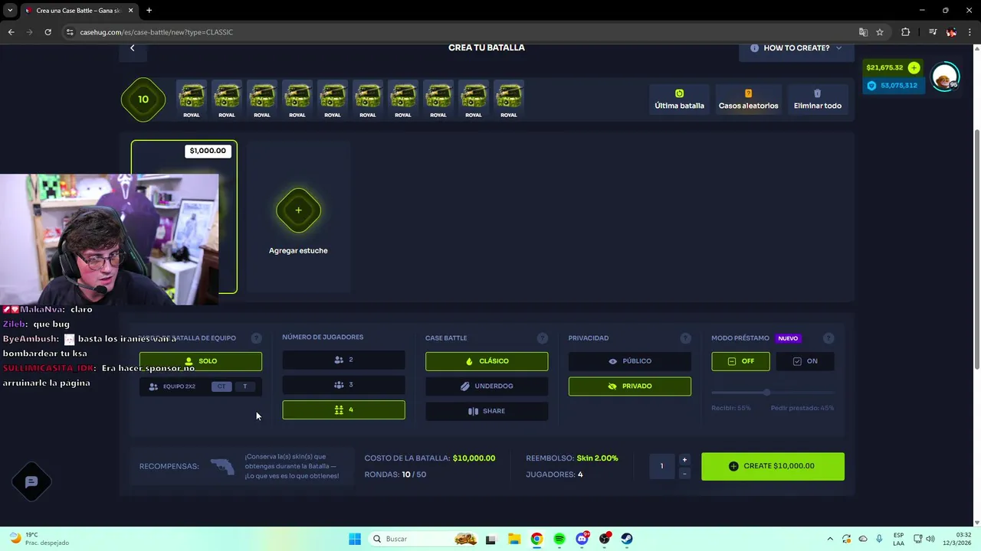This screenshot has height=551, width=981.
Task: Click the case count badge showing 10
Action: [143, 99]
